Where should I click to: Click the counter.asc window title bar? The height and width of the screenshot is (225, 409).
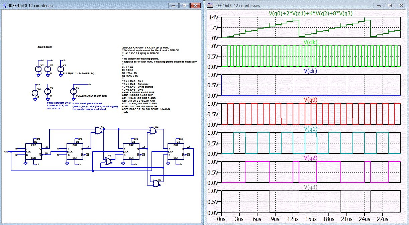[101, 5]
